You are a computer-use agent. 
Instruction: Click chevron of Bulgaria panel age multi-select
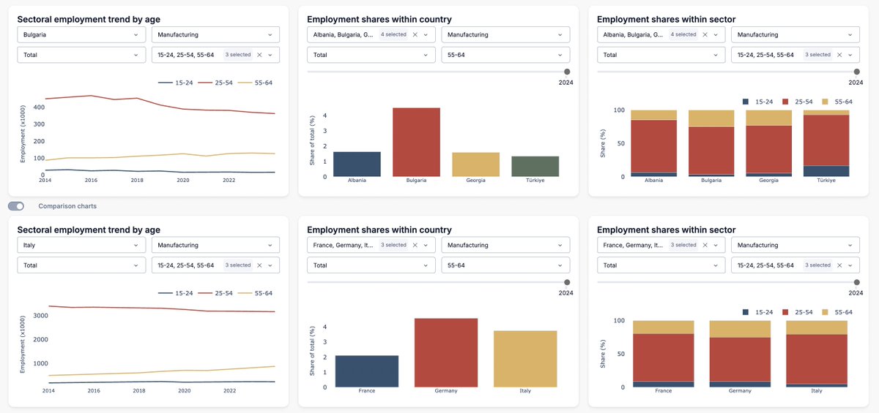[x=270, y=55]
